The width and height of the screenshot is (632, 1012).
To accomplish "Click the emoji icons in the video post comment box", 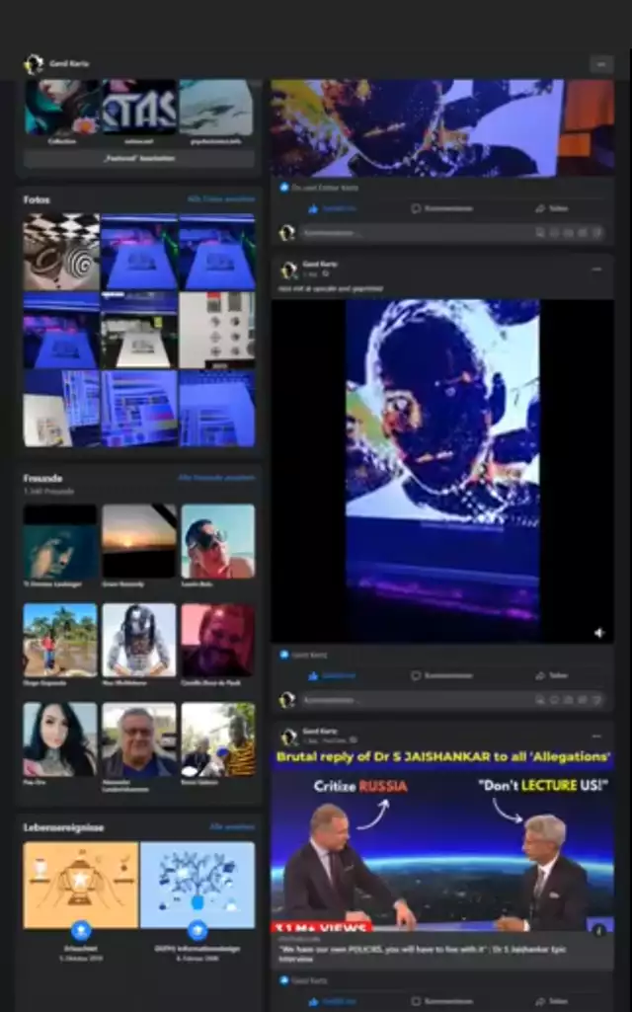I will (x=569, y=700).
